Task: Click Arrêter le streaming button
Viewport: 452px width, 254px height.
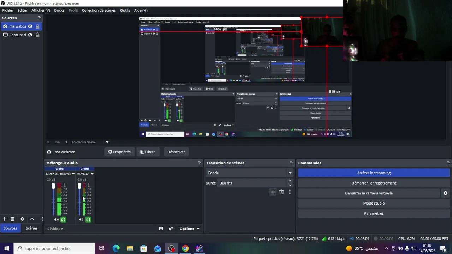Action: [374, 173]
